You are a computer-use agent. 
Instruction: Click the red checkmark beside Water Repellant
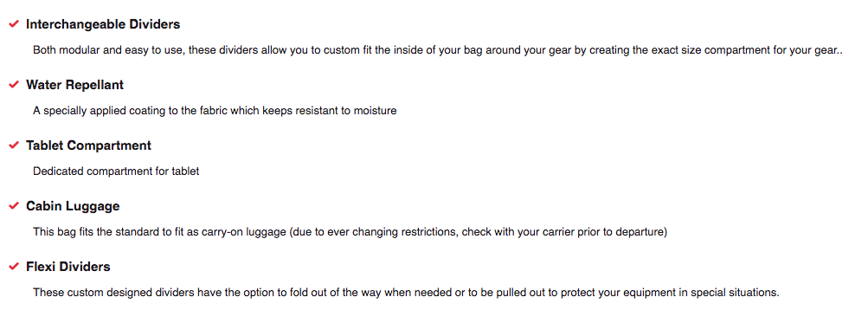pyautogui.click(x=14, y=85)
